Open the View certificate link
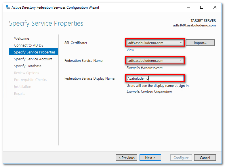 tap(130, 50)
